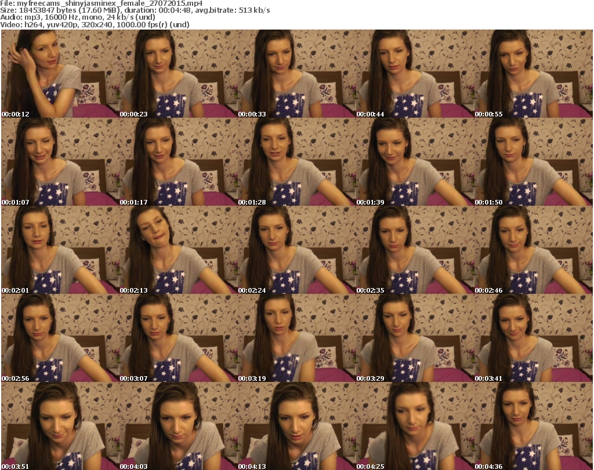594x470 pixels.
Task: Pick the thumbnail frame stamped 00:02:01
Action: (60, 250)
